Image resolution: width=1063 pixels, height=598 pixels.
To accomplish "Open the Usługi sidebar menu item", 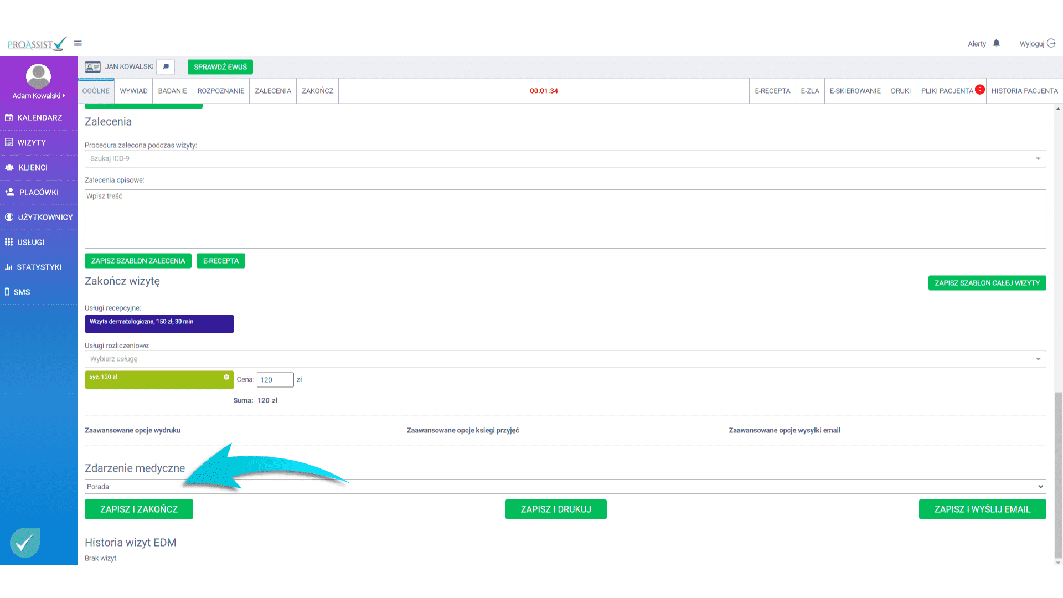I will tap(39, 243).
